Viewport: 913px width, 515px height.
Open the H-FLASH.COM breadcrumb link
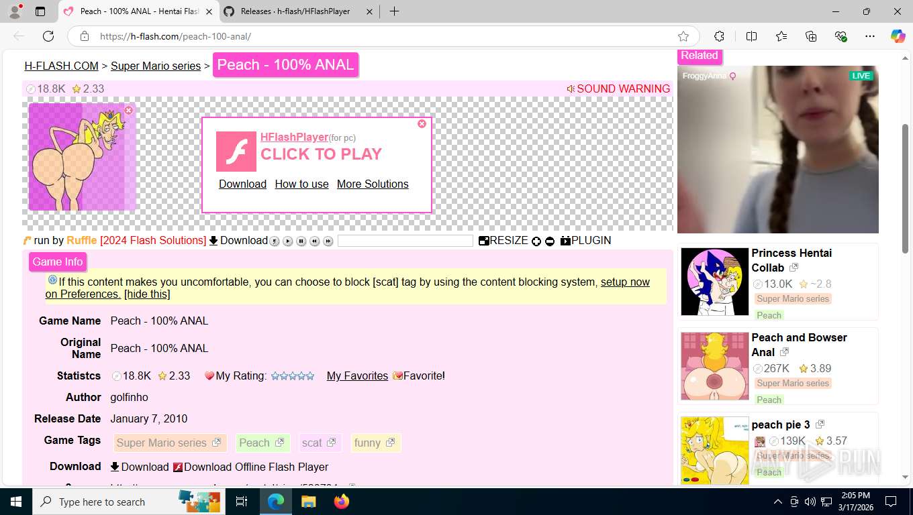tap(62, 66)
